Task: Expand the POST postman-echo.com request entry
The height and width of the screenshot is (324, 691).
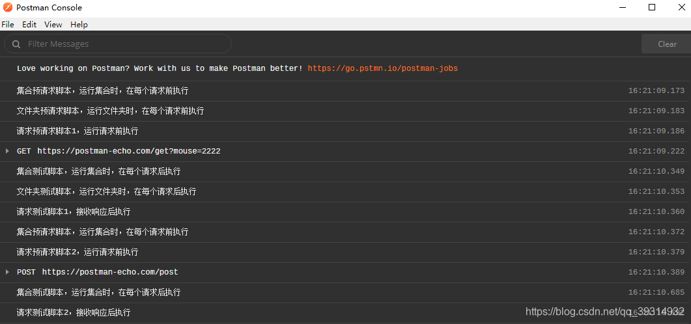Action: [x=7, y=272]
